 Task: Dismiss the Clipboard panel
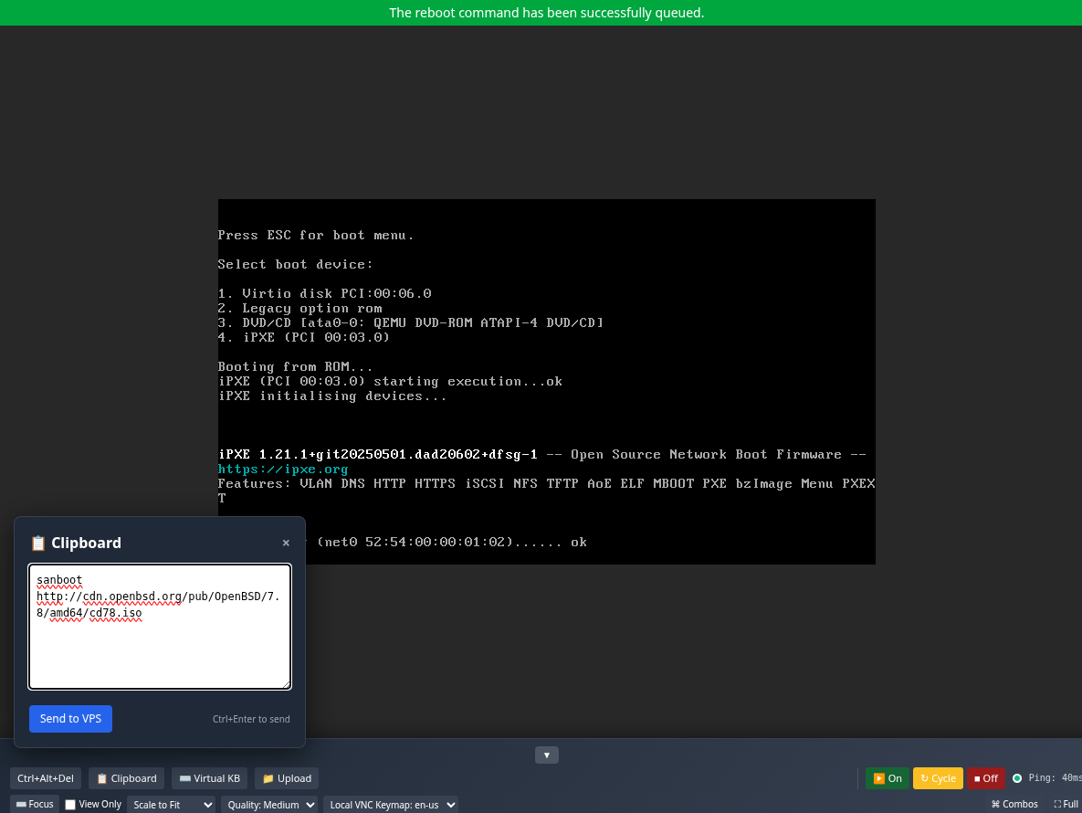click(x=286, y=543)
